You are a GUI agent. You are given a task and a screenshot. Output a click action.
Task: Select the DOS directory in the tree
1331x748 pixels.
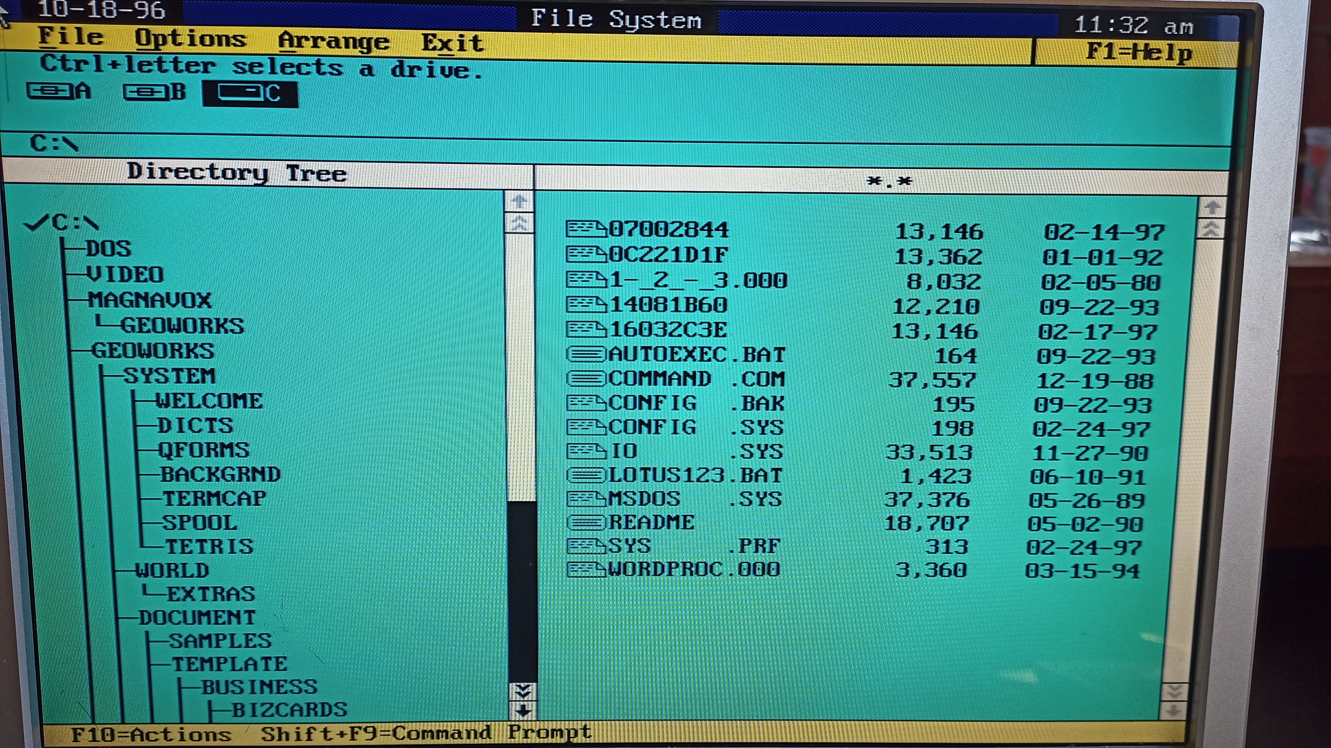tap(108, 248)
